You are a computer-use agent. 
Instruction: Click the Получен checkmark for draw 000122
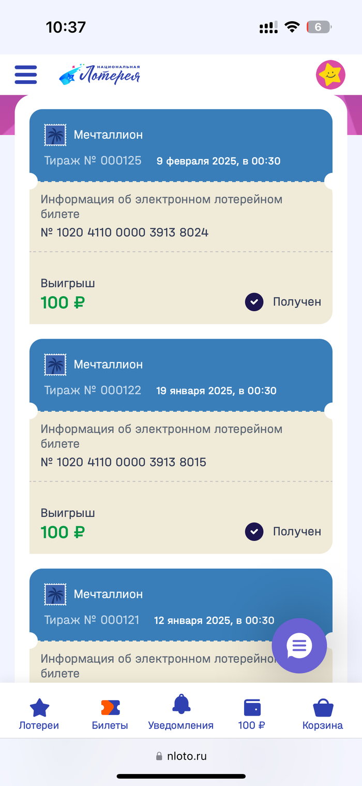click(x=254, y=531)
